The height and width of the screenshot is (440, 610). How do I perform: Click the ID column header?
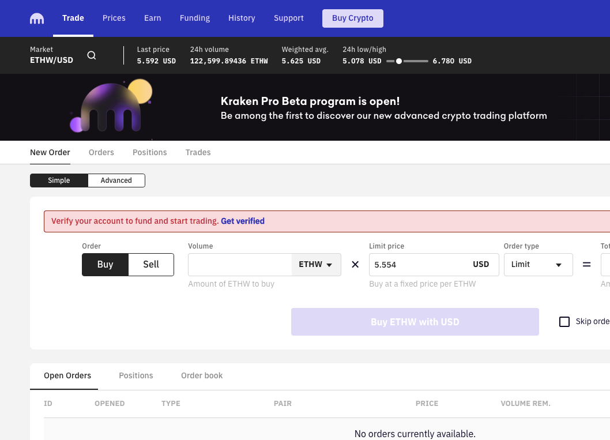coord(48,404)
